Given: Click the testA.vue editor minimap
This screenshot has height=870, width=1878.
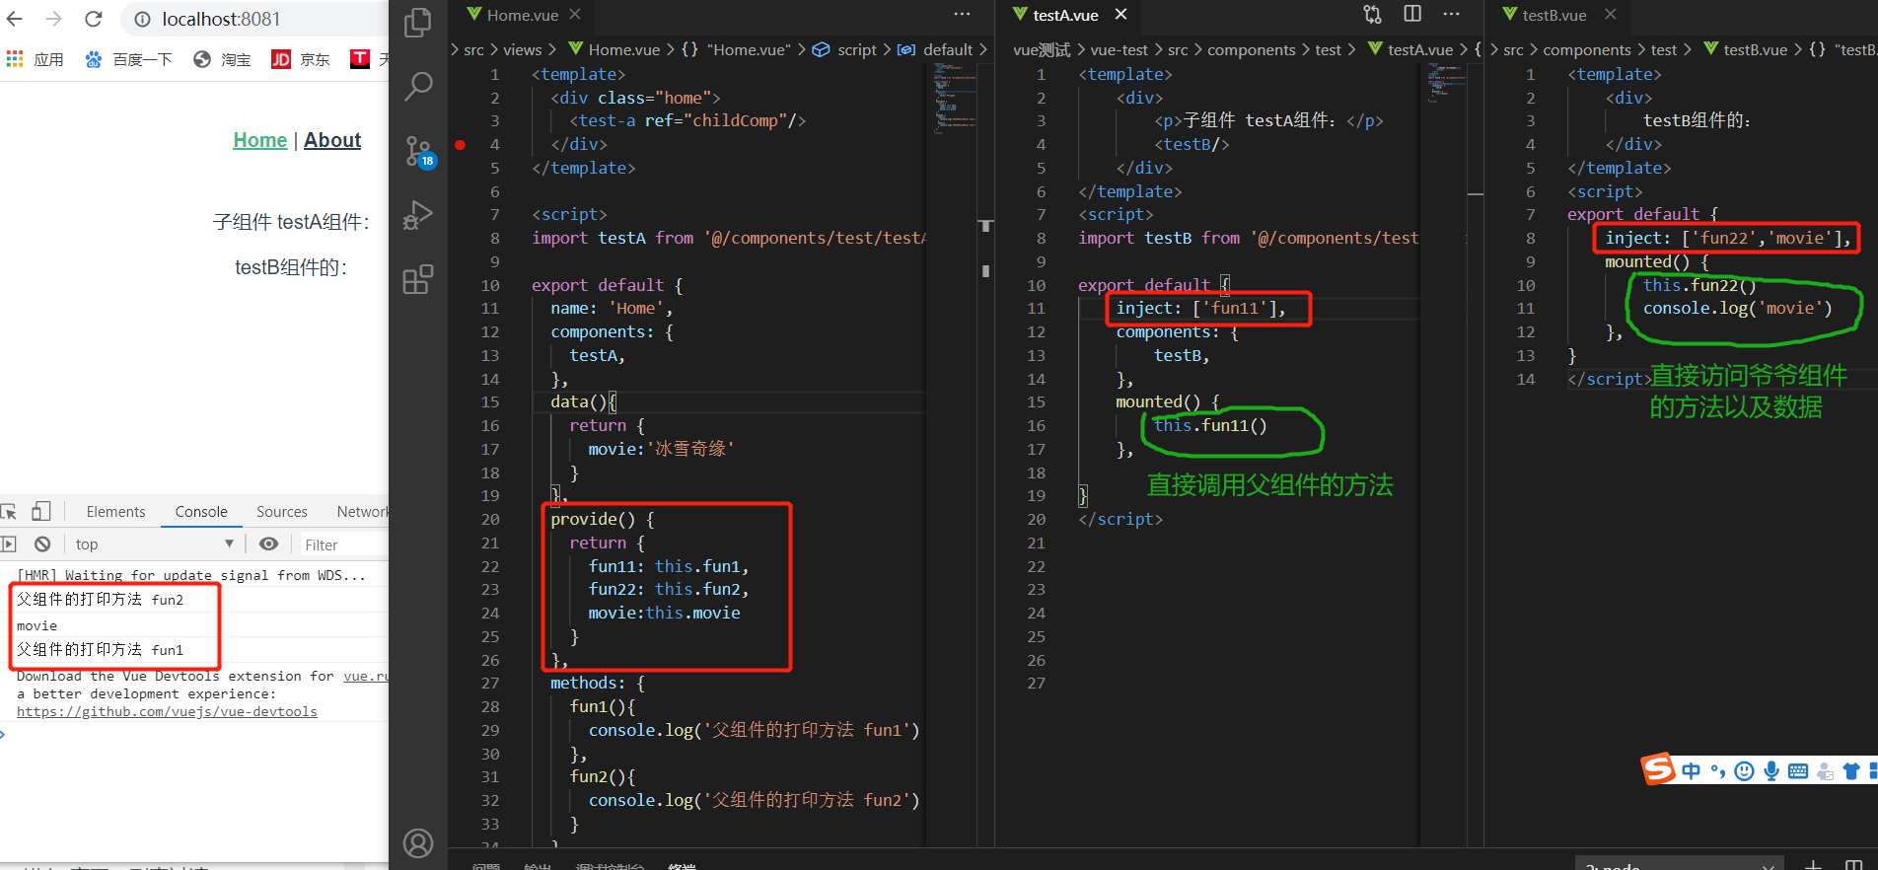Looking at the screenshot, I should 1445,85.
